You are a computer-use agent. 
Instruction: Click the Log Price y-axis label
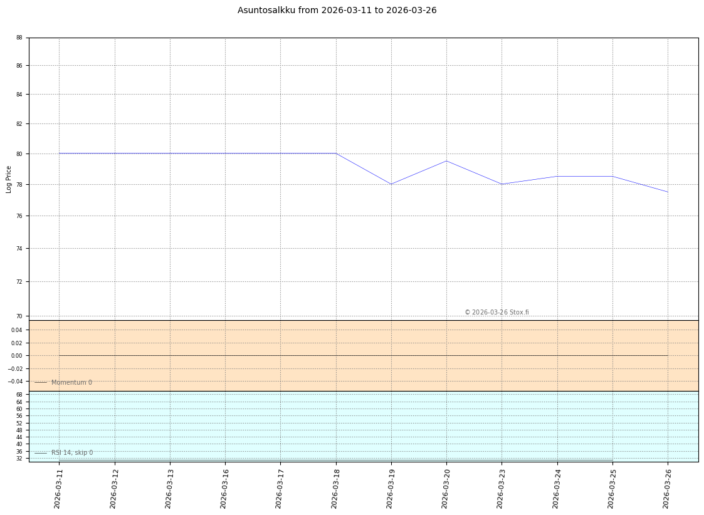click(9, 179)
